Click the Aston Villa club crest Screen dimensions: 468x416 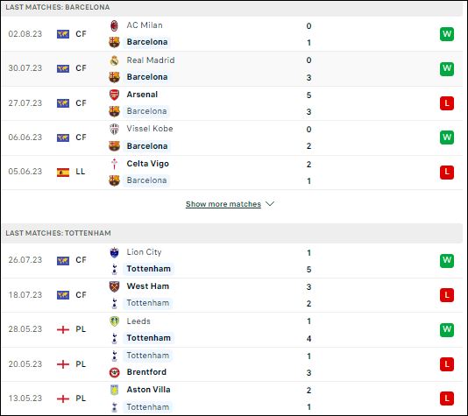coord(114,390)
